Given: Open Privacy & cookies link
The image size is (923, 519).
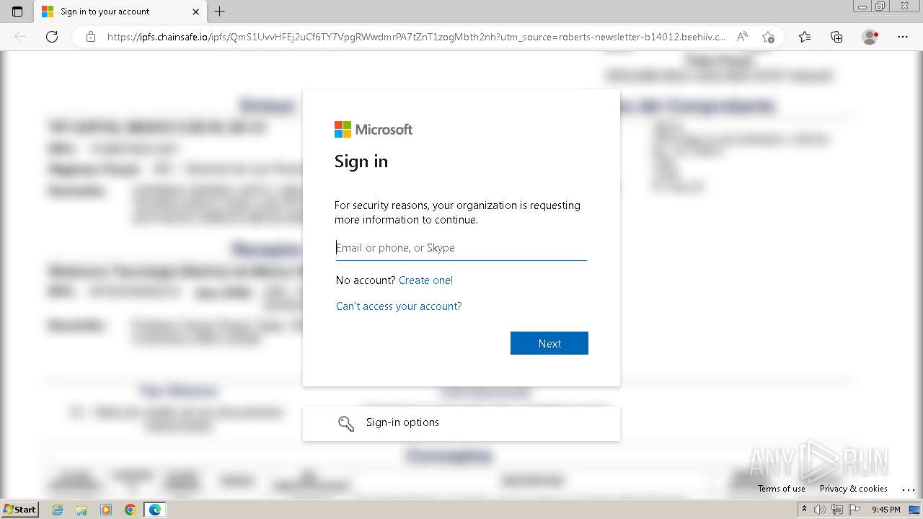Looking at the screenshot, I should pyautogui.click(x=854, y=489).
